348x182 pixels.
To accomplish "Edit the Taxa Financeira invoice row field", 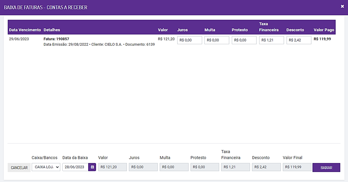I will [x=272, y=40].
